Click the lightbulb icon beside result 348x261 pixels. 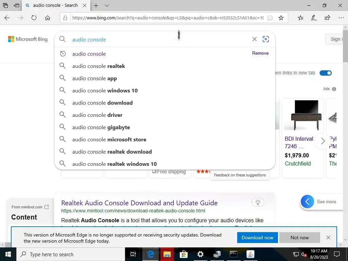pyautogui.click(x=258, y=202)
